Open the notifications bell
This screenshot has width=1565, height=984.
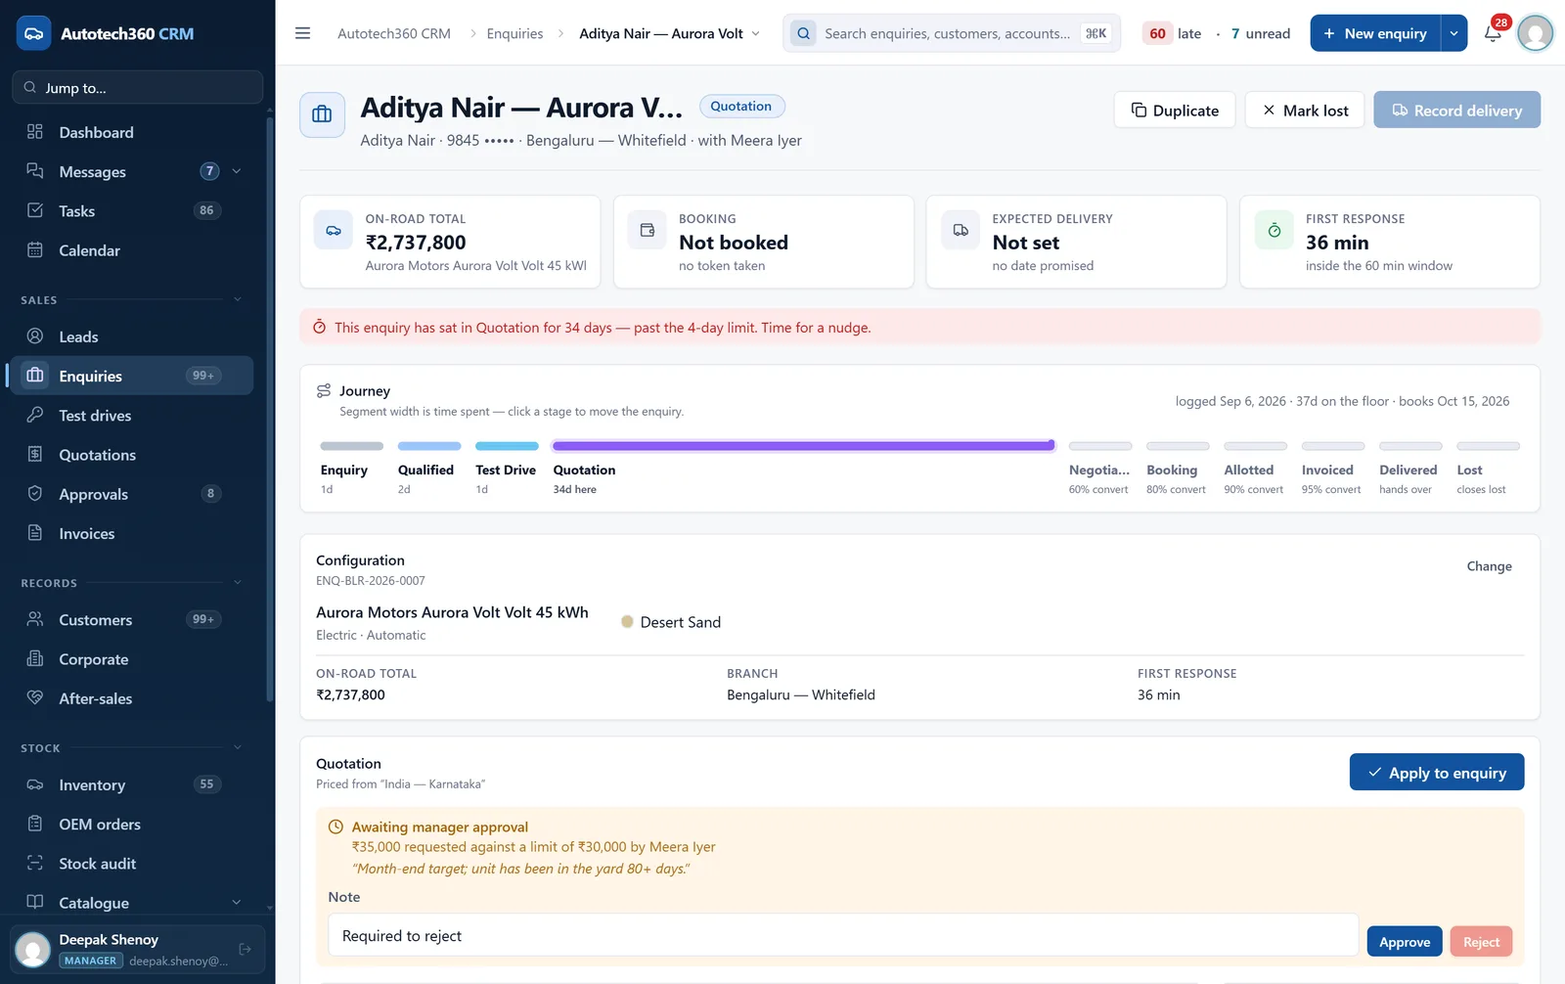[1493, 33]
